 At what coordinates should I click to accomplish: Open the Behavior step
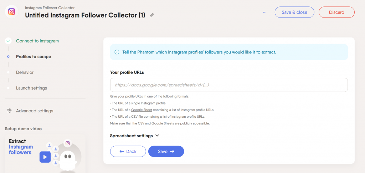click(x=25, y=72)
